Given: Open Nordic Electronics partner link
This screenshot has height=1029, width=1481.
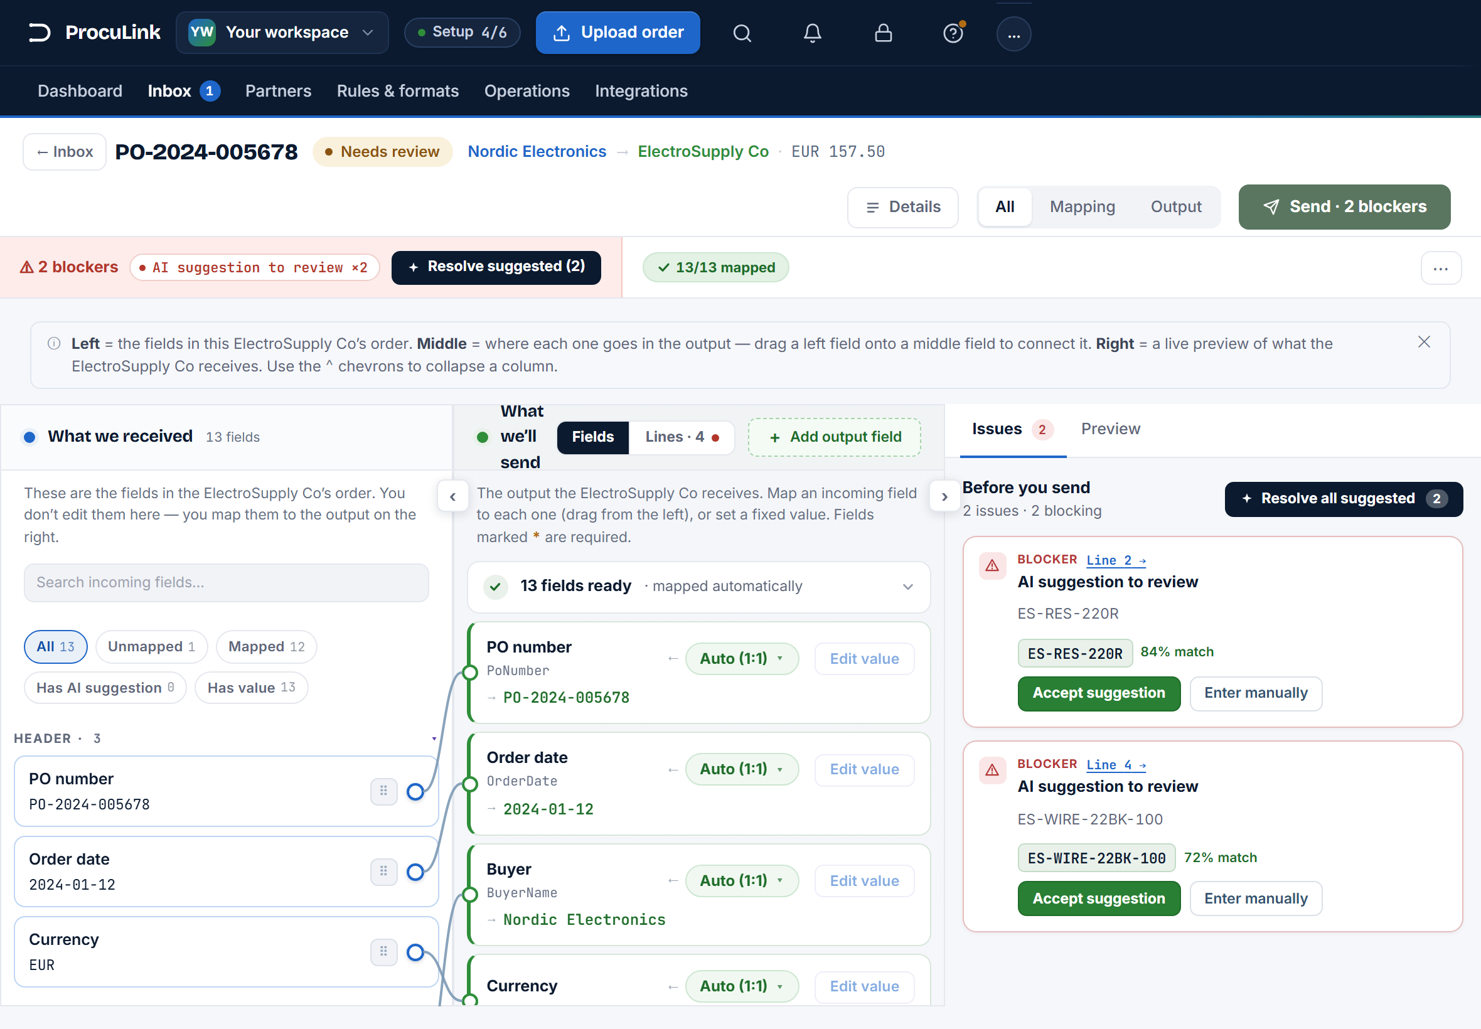Looking at the screenshot, I should (537, 151).
